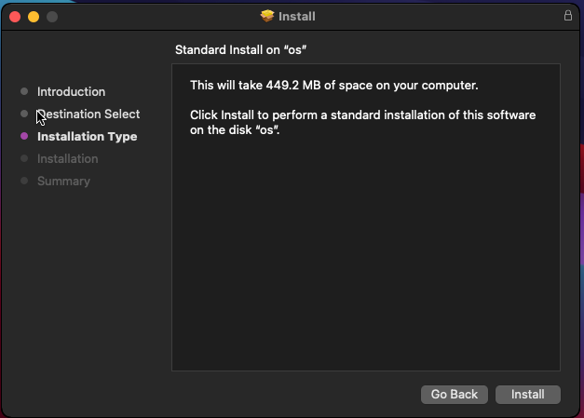The image size is (584, 418).
Task: Select the Installation Type step
Action: tap(88, 137)
